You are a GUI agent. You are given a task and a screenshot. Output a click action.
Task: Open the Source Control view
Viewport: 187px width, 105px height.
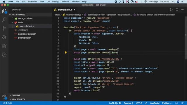(4, 28)
